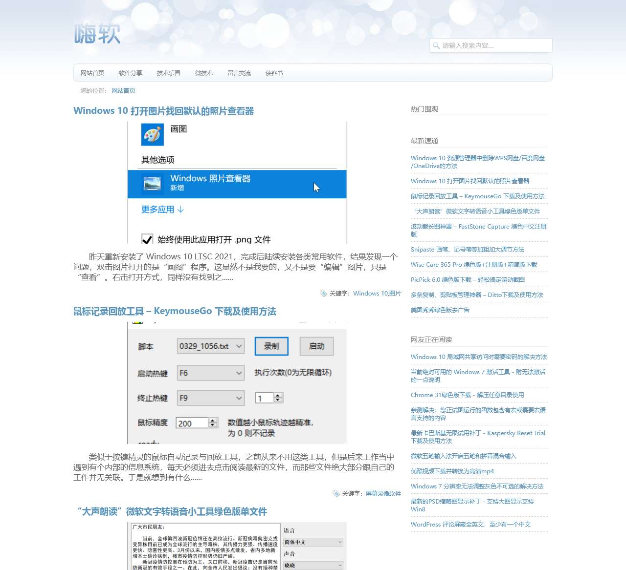Open the 优酷视频下载并转换为高清mp4 link

click(452, 471)
